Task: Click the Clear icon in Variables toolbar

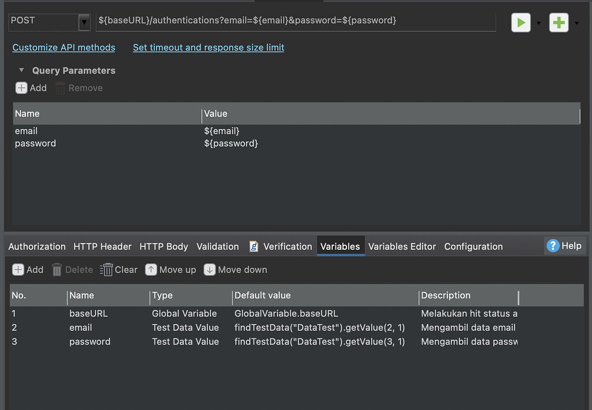Action: point(107,269)
